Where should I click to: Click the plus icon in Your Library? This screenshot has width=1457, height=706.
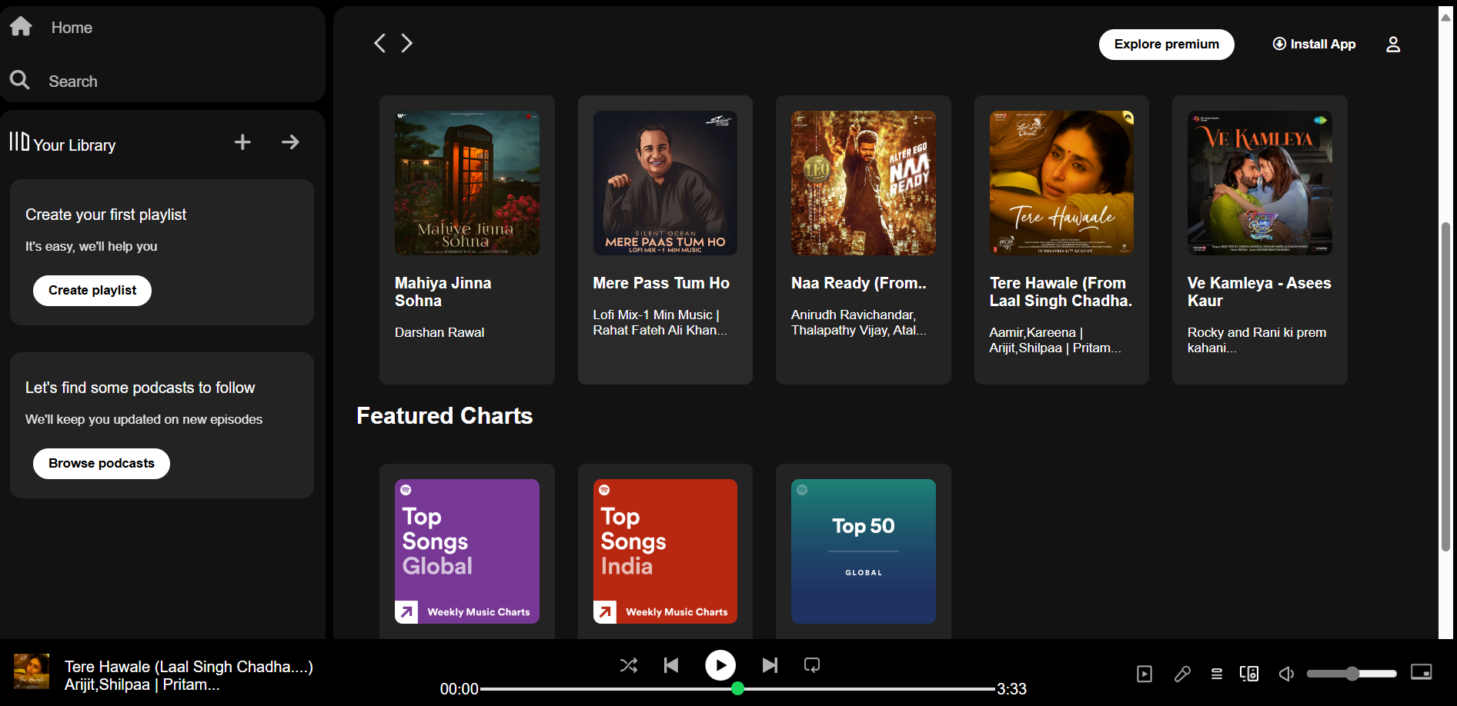pyautogui.click(x=242, y=142)
